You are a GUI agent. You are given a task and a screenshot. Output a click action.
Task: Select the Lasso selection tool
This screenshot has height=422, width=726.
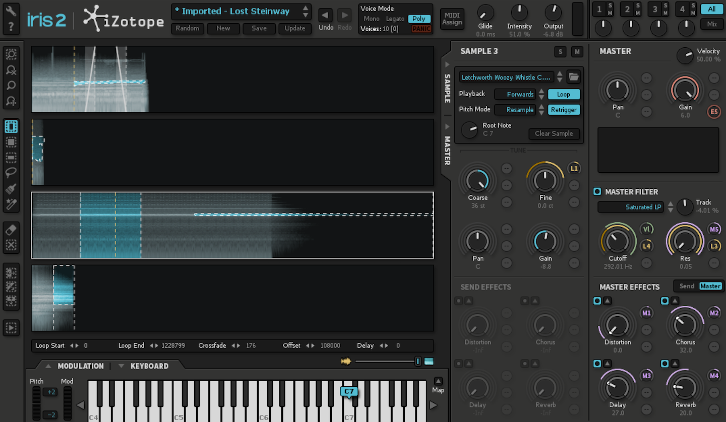pos(11,173)
